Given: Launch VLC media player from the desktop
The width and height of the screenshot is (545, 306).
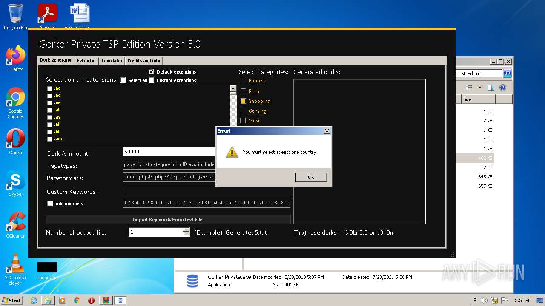Looking at the screenshot, I should coord(15,269).
